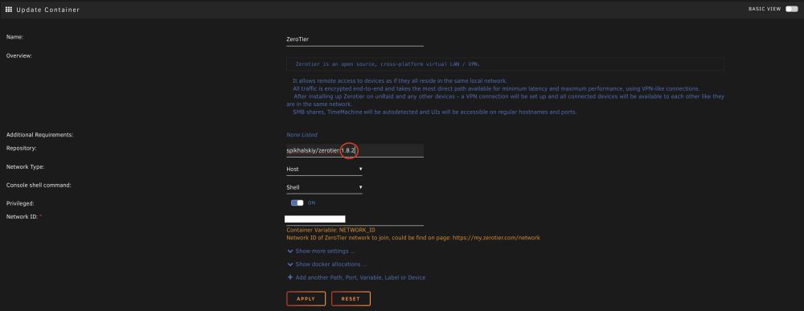The width and height of the screenshot is (804, 311).
Task: Click the ON label next to Privileged switch
Action: pos(311,203)
